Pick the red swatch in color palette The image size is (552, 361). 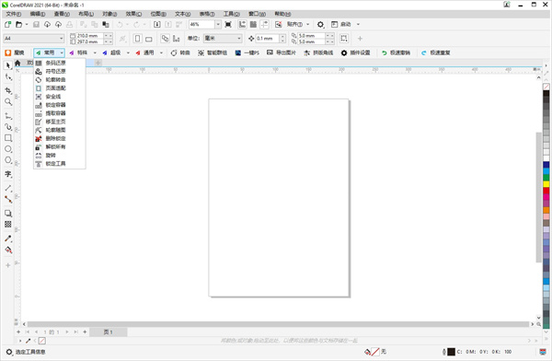[x=546, y=191]
